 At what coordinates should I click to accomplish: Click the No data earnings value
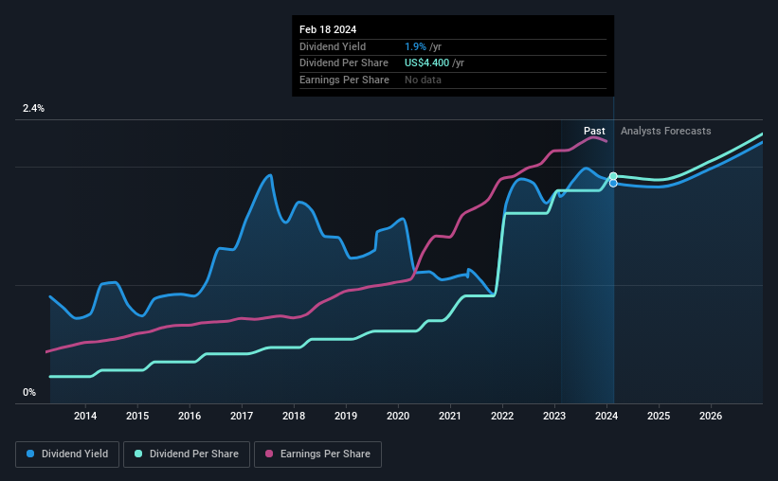click(x=423, y=80)
